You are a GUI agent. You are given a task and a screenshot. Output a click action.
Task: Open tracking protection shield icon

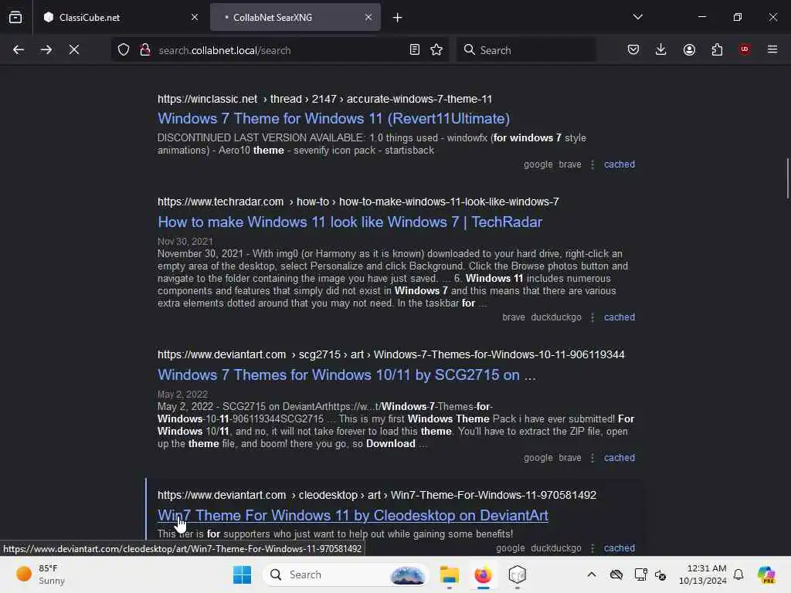(x=124, y=49)
